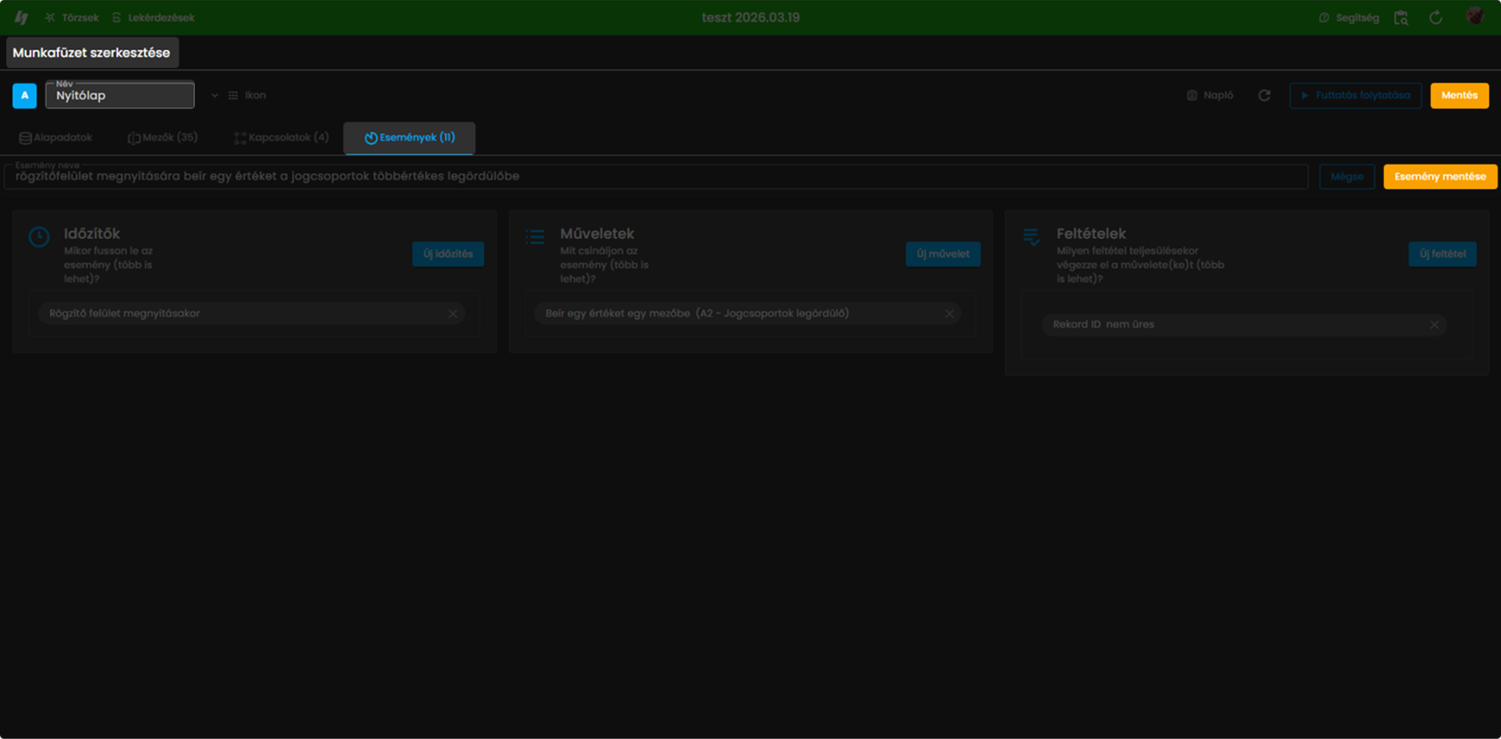Add a new timer with Új időzítés

[448, 254]
